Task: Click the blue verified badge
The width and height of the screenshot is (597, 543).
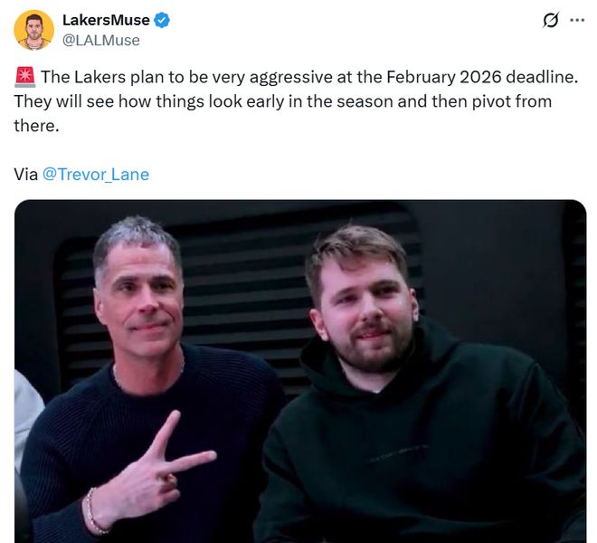Action: click(161, 20)
